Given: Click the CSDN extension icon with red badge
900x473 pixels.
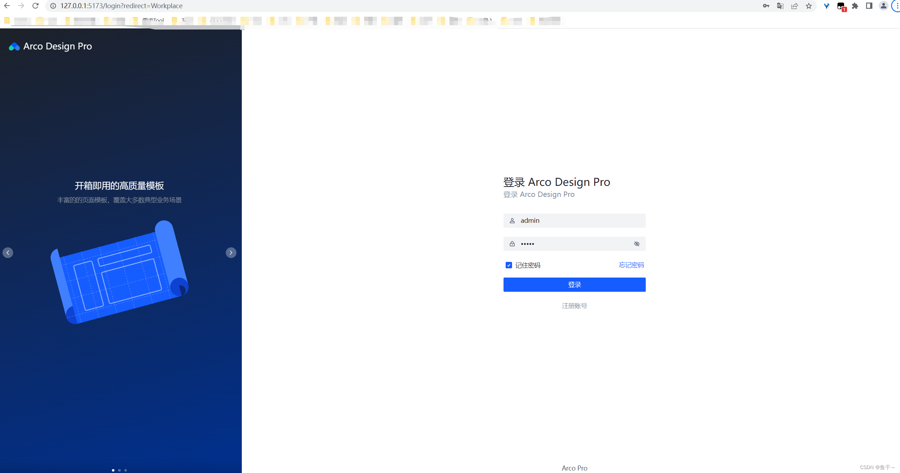Looking at the screenshot, I should 841,6.
